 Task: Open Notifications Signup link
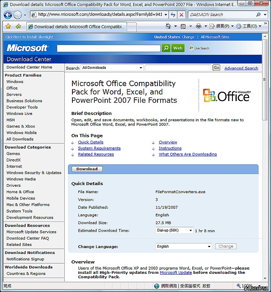point(25,259)
